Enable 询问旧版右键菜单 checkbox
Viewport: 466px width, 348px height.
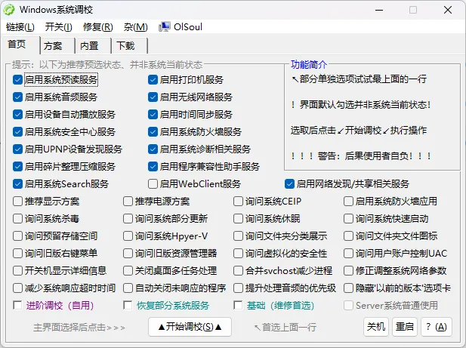click(x=18, y=254)
